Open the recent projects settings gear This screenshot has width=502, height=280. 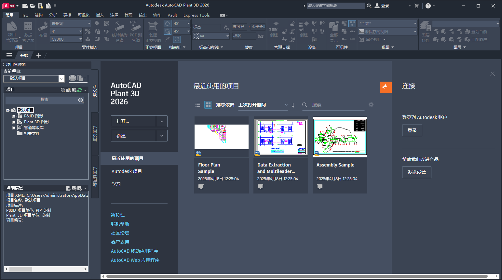click(x=371, y=105)
